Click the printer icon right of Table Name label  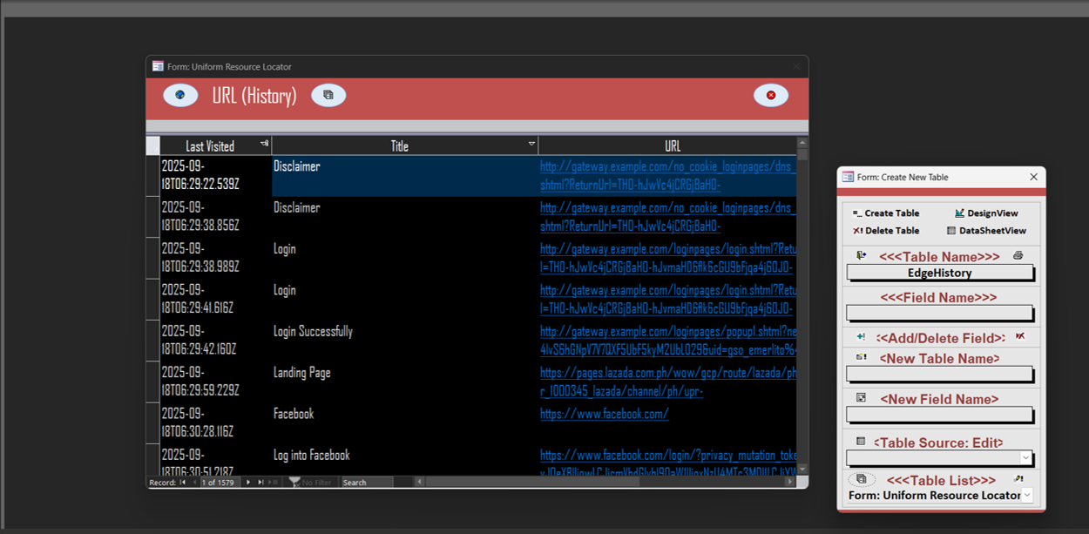pos(1018,256)
